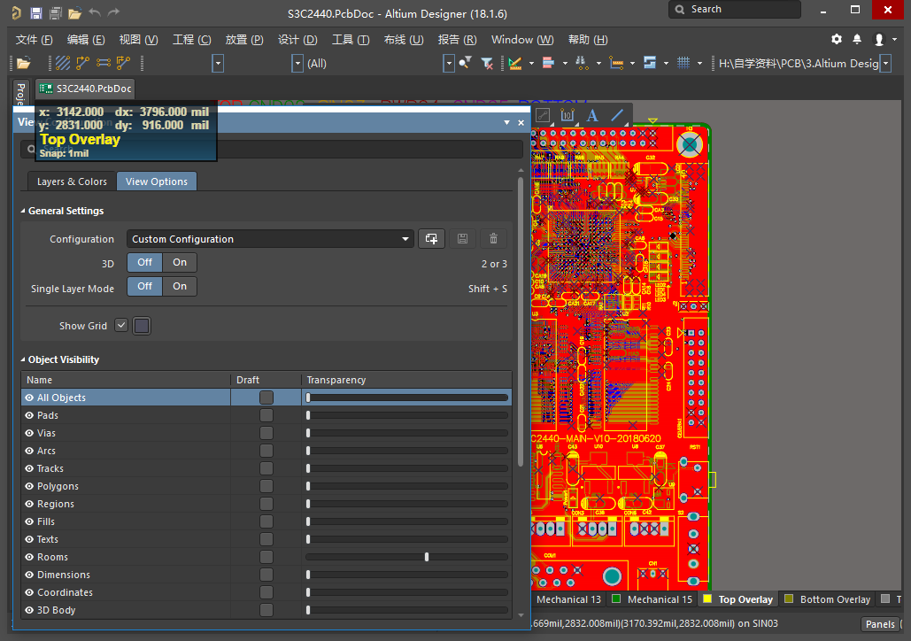Open the Configuration dropdown
The width and height of the screenshot is (911, 641).
[x=270, y=239]
